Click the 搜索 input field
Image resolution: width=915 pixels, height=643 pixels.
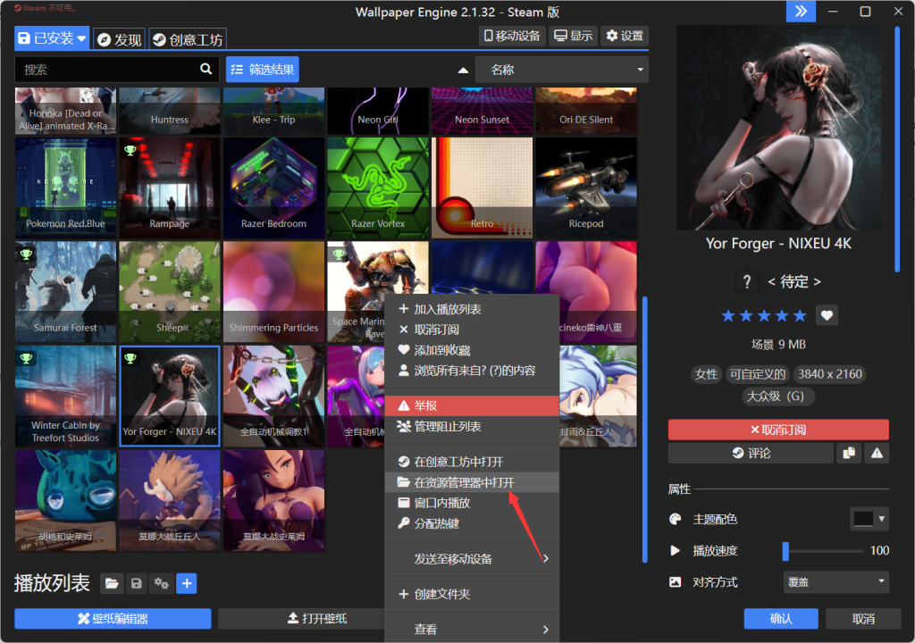tap(116, 70)
